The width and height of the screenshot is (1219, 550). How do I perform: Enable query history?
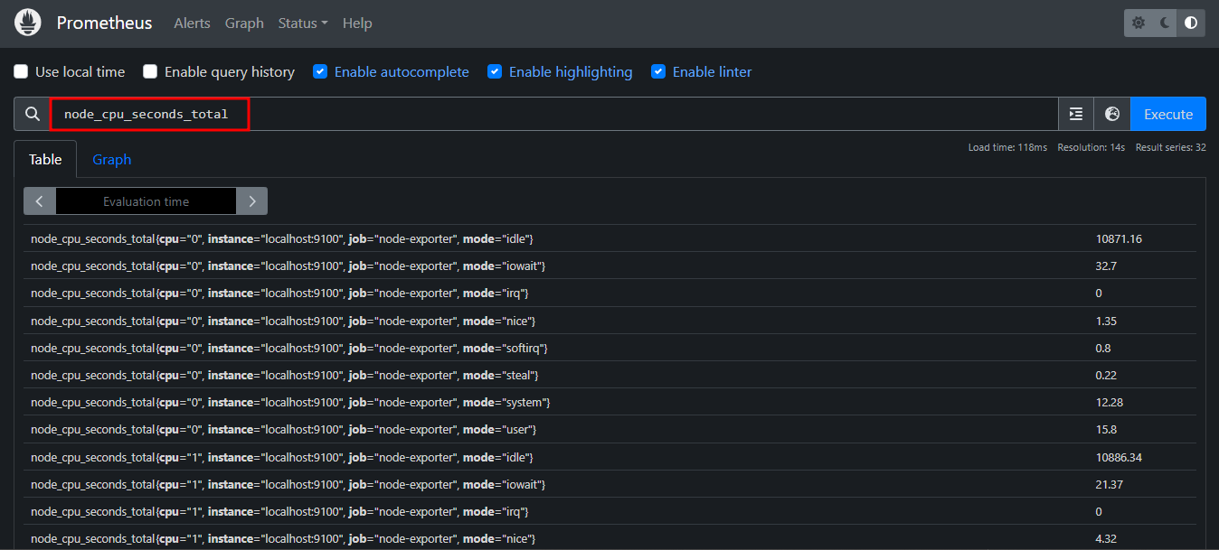[x=149, y=71]
